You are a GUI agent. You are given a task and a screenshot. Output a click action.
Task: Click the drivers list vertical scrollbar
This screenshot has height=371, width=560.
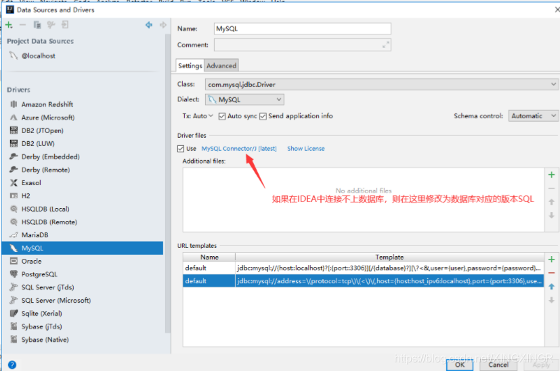pyautogui.click(x=168, y=184)
